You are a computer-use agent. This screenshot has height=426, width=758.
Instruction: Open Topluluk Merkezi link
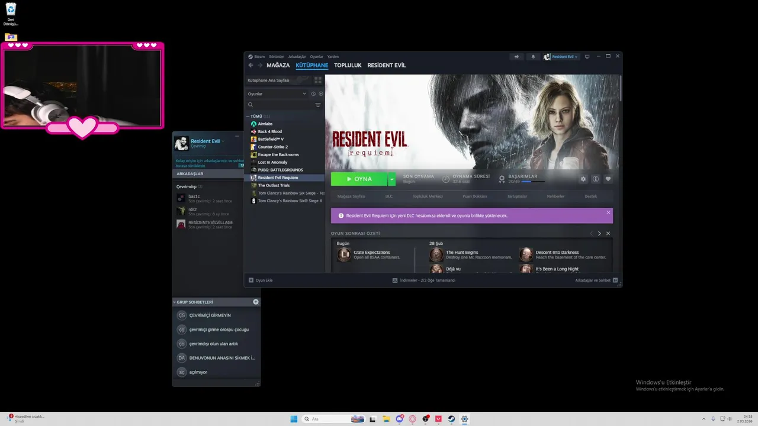428,196
